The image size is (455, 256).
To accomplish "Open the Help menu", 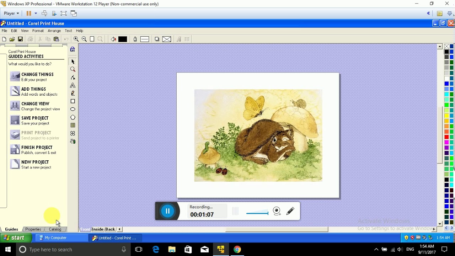I will (80, 31).
